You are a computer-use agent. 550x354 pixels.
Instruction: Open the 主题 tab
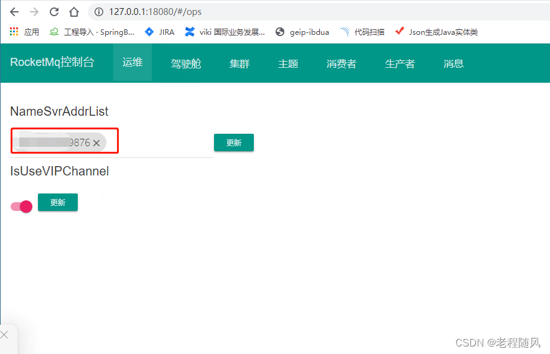pyautogui.click(x=288, y=63)
